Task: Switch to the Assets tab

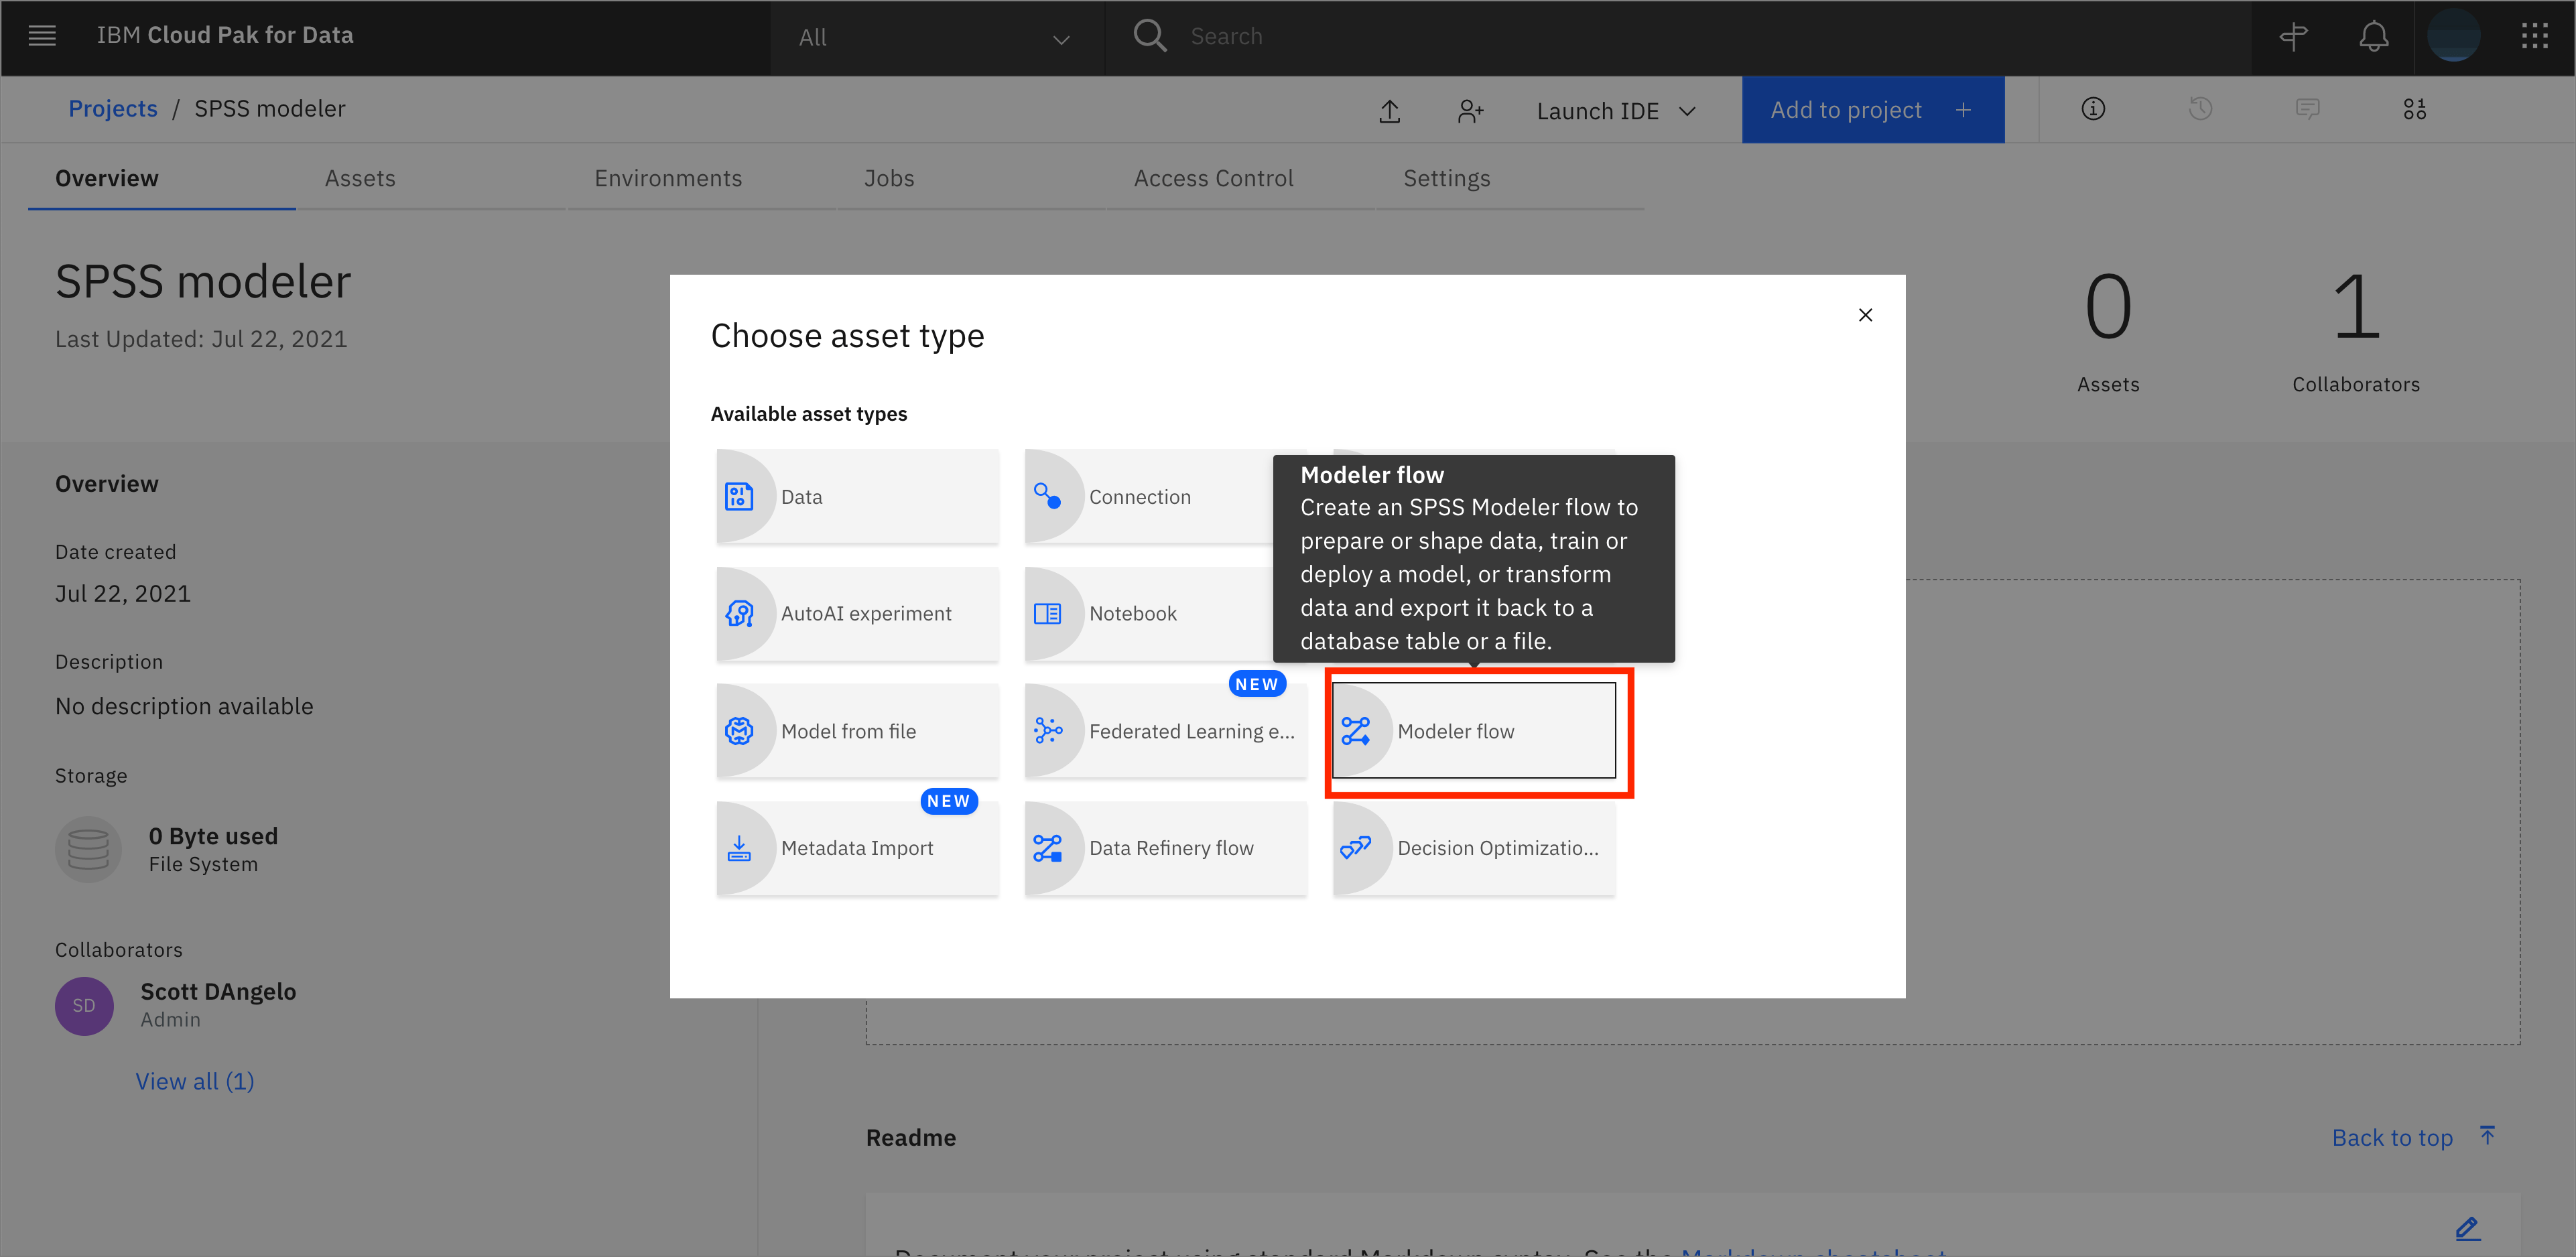Action: coord(360,178)
